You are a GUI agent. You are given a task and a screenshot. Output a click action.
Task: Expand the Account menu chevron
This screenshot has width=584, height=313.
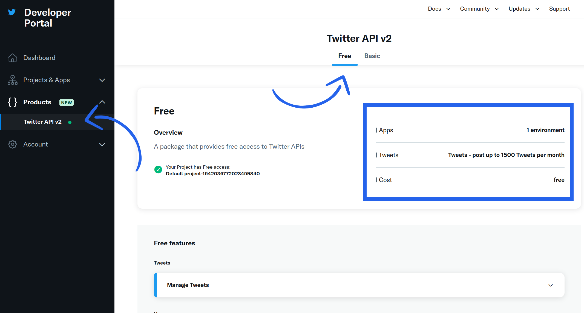click(102, 145)
